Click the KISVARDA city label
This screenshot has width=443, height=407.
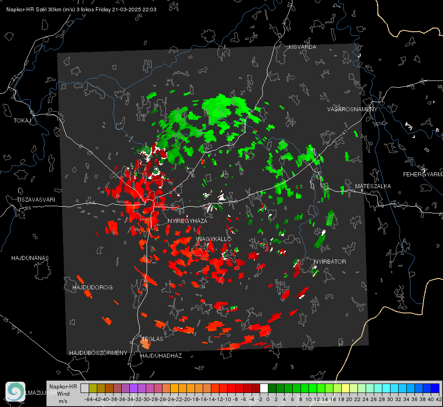tap(302, 47)
